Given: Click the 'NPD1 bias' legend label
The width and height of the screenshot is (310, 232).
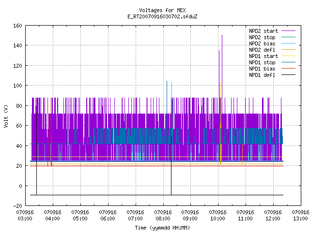Looking at the screenshot, I should (x=262, y=69).
